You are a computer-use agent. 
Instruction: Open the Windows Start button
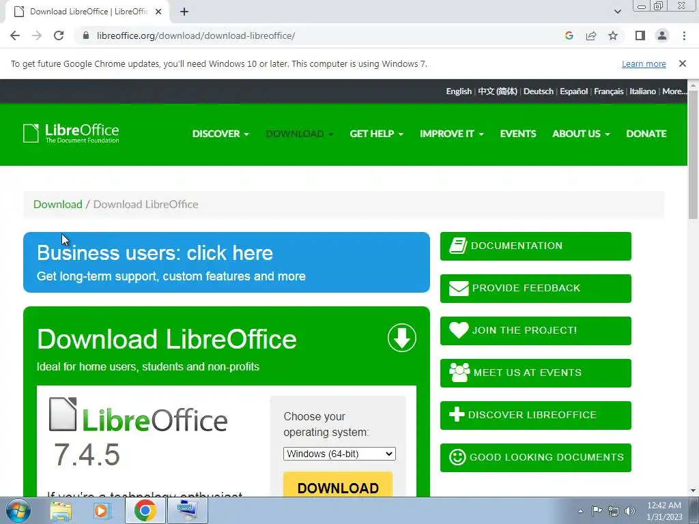(x=18, y=510)
